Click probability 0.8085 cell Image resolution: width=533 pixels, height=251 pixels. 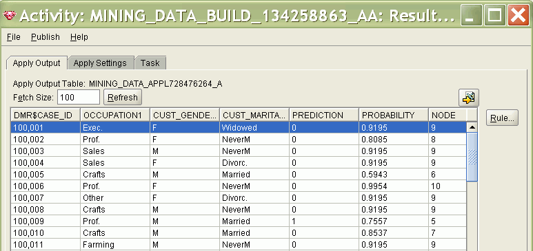394,139
